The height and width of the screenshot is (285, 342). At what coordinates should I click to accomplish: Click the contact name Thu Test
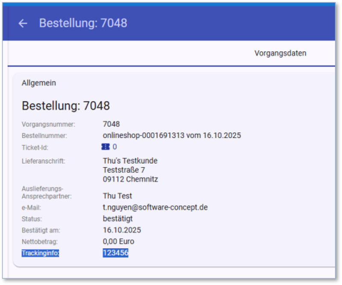[x=118, y=196]
